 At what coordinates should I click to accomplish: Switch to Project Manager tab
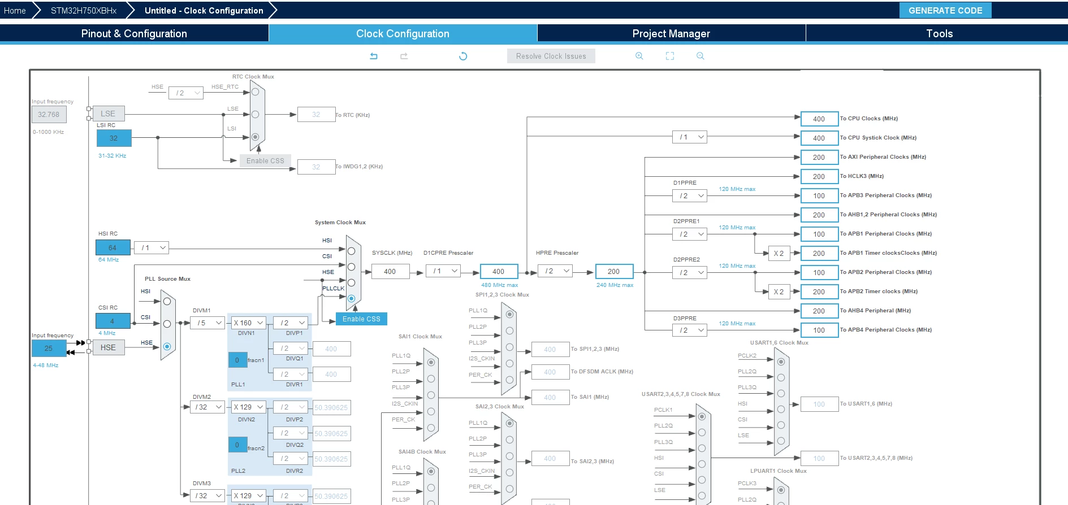pos(671,33)
